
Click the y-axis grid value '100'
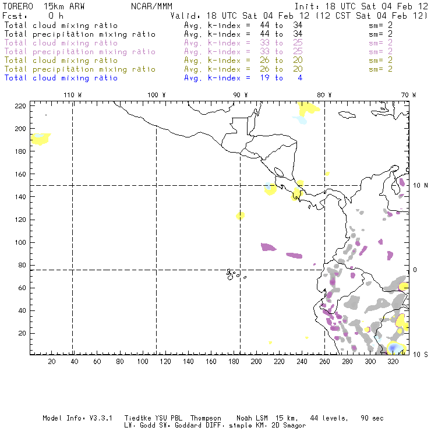pos(20,242)
